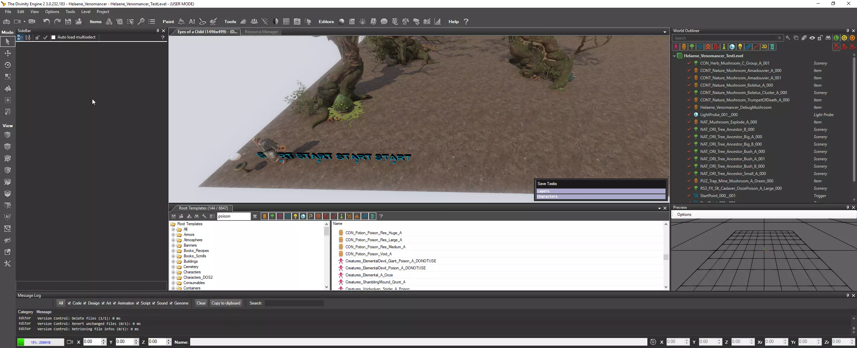This screenshot has width=857, height=348.
Task: Click the Undo arrow in the main toolbar
Action: 47,21
